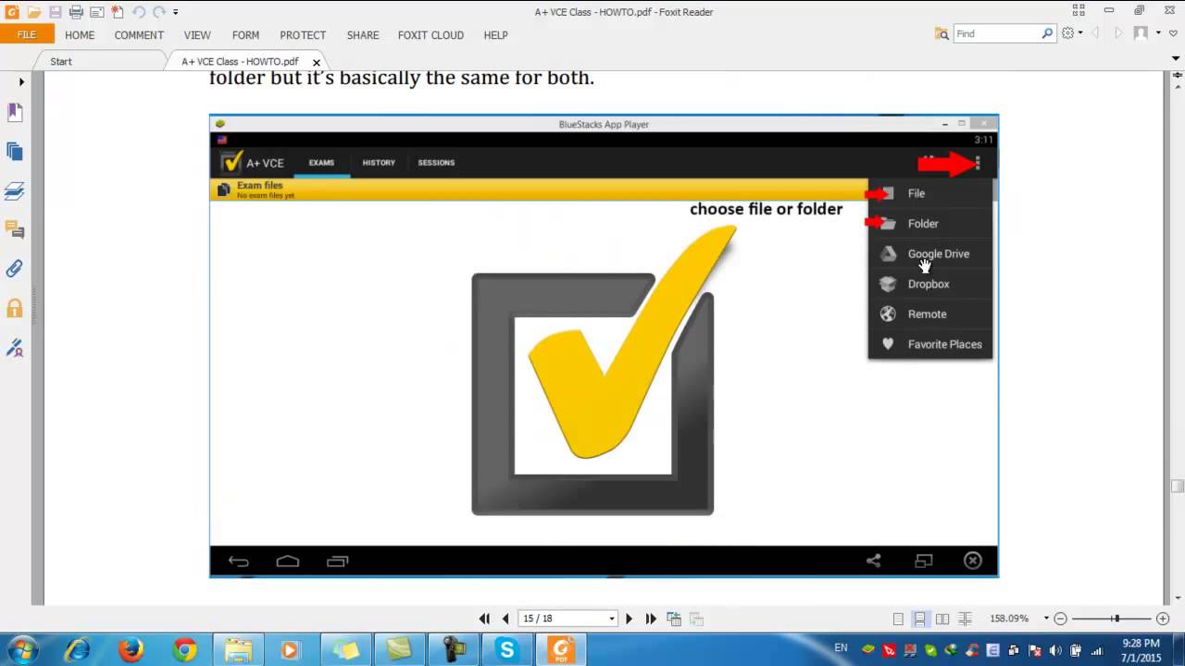Open Firefox from the Windows taskbar
The image size is (1185, 666).
pos(131,650)
